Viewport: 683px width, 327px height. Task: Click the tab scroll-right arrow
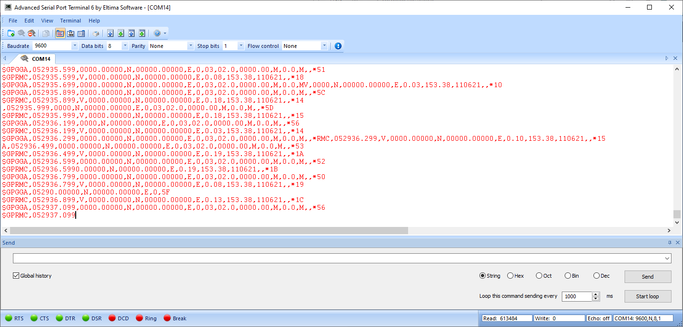coord(667,58)
